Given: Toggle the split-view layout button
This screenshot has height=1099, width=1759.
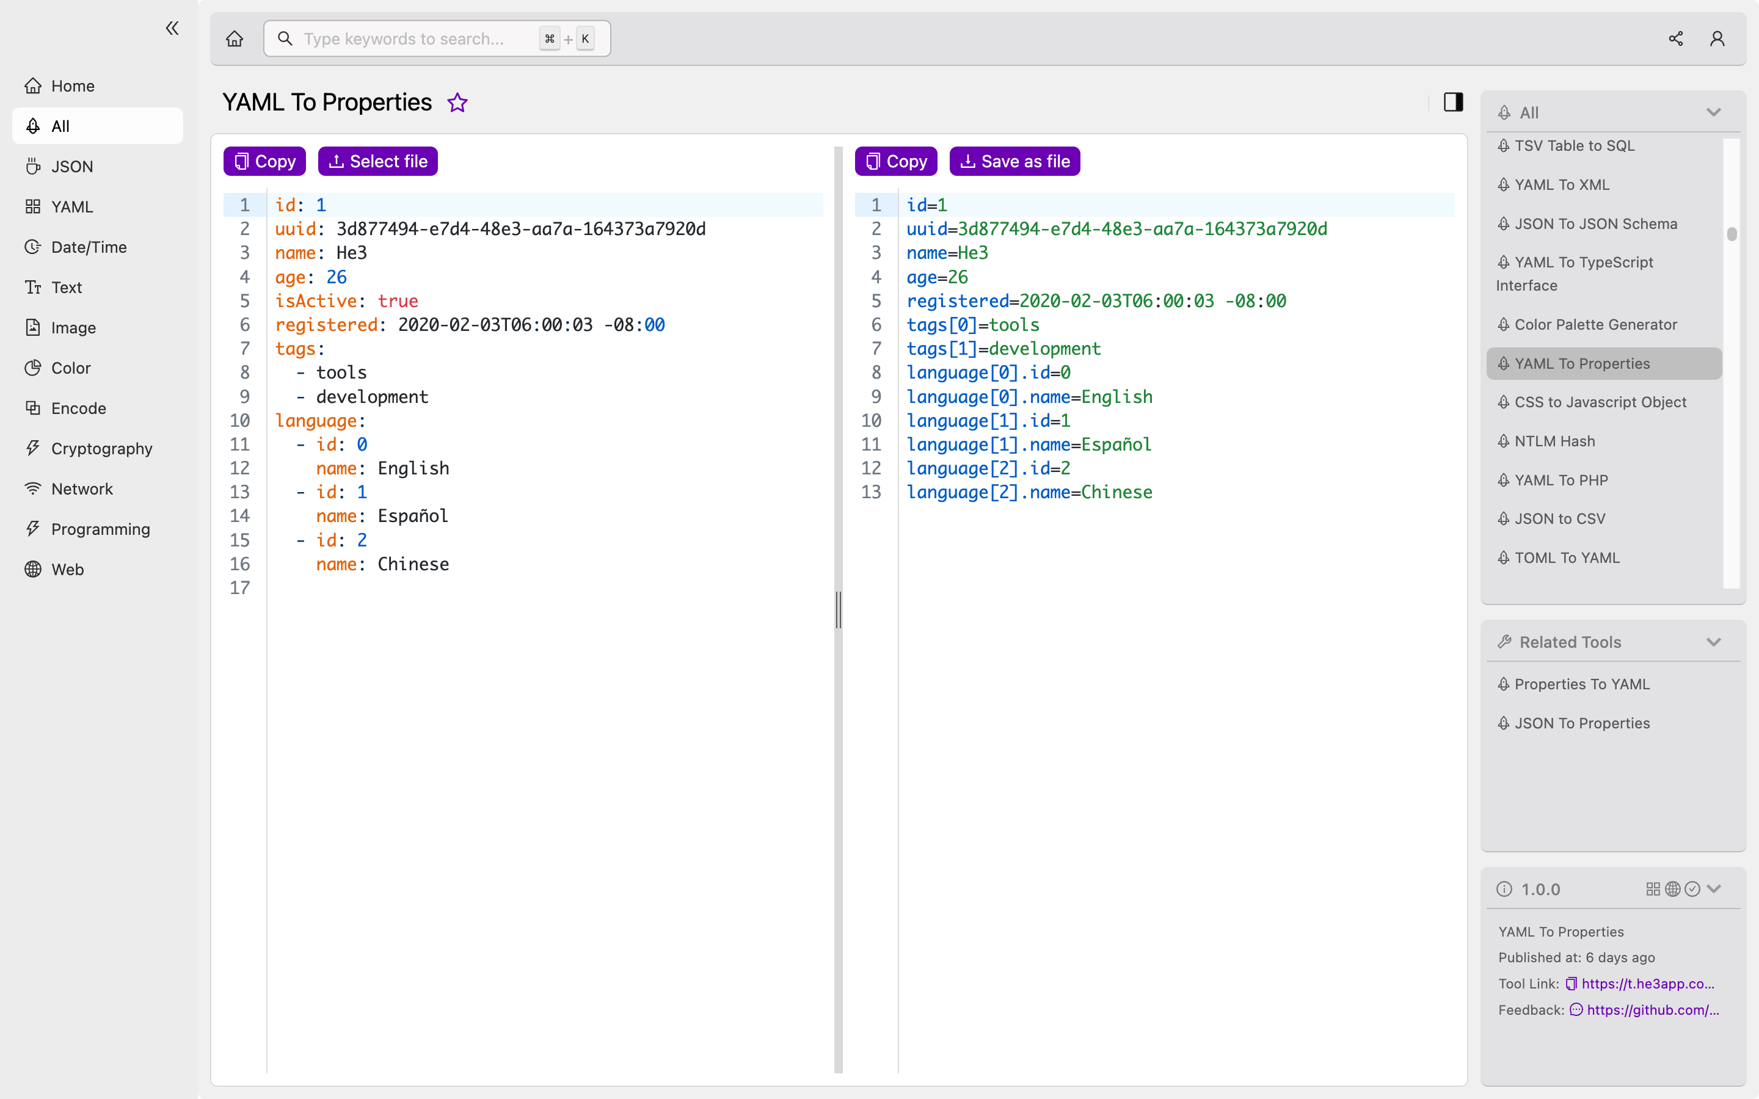Looking at the screenshot, I should [1452, 101].
